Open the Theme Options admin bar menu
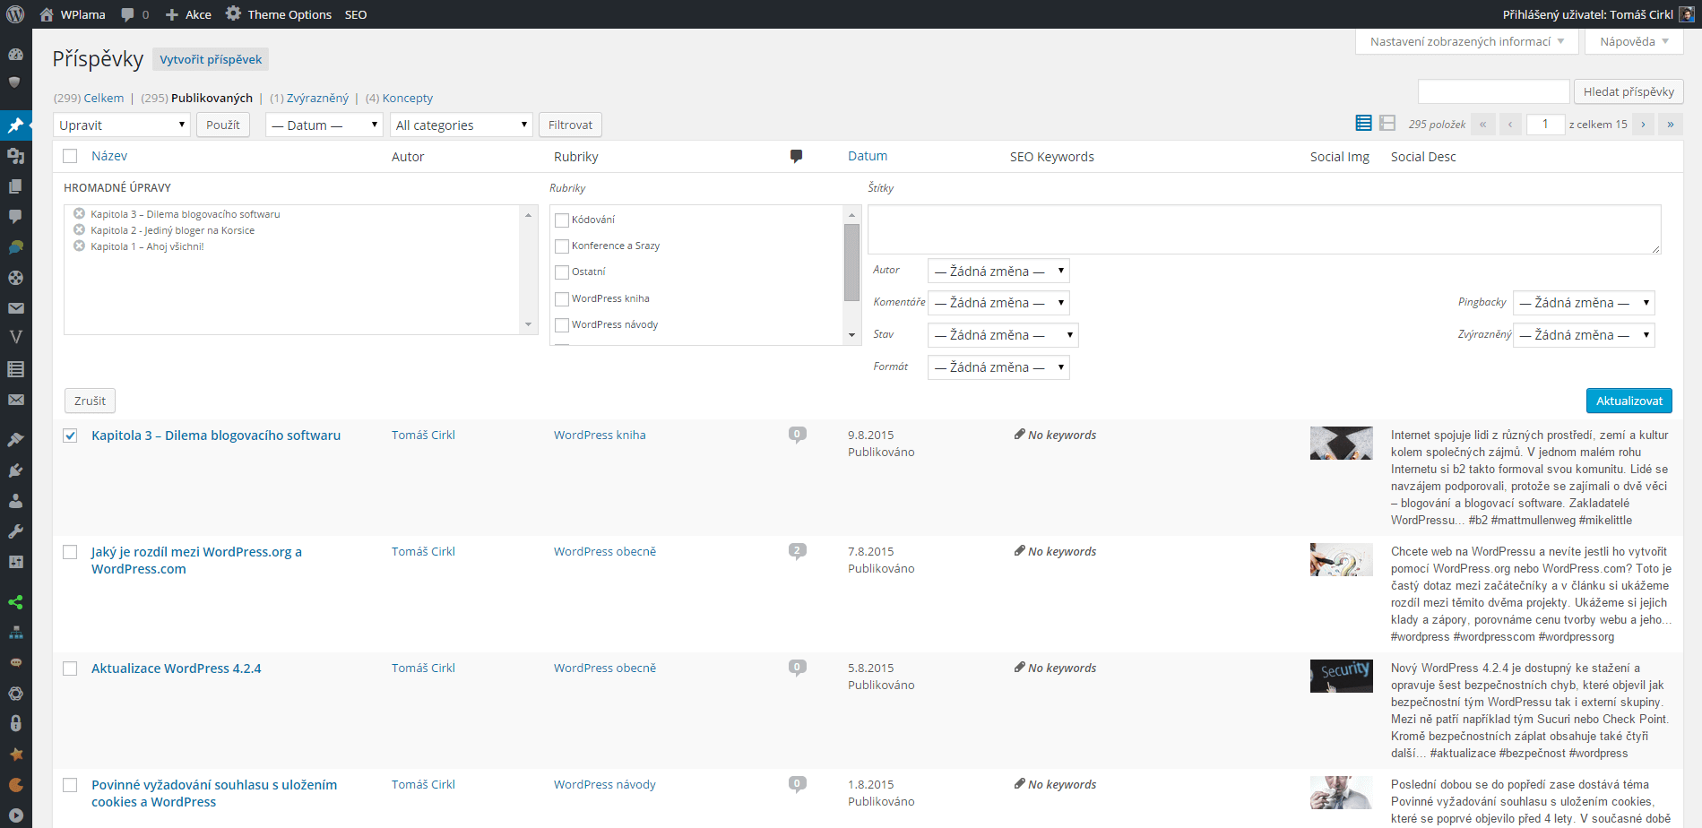This screenshot has width=1702, height=828. coord(279,14)
